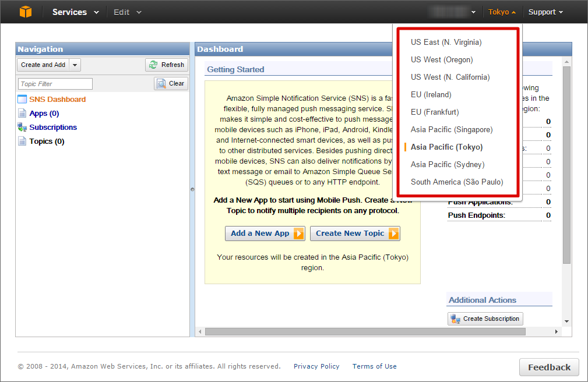
Task: Expand the Create and Add dropdown arrow
Action: click(x=75, y=65)
